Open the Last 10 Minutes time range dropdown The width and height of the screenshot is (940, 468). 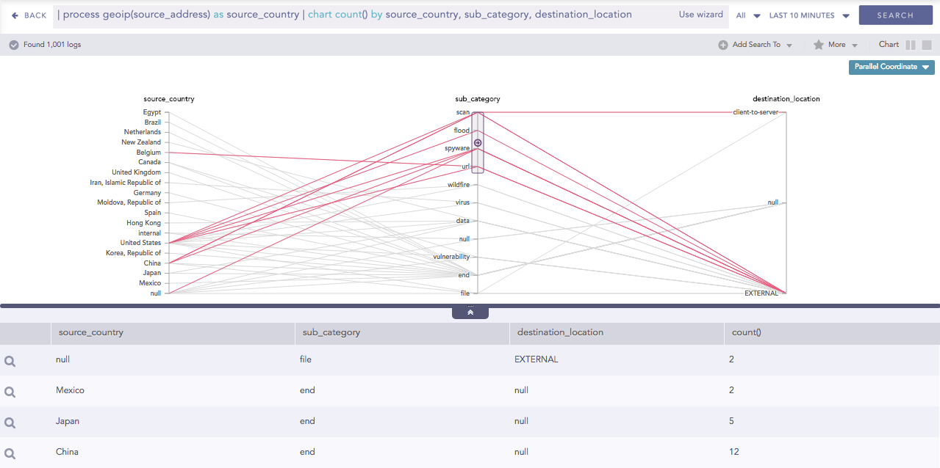808,15
